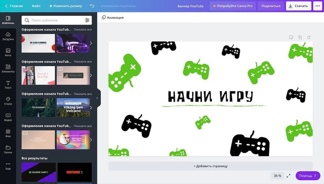324x184 pixels.
Task: Open the 35% zoom level dropdown
Action: click(277, 176)
